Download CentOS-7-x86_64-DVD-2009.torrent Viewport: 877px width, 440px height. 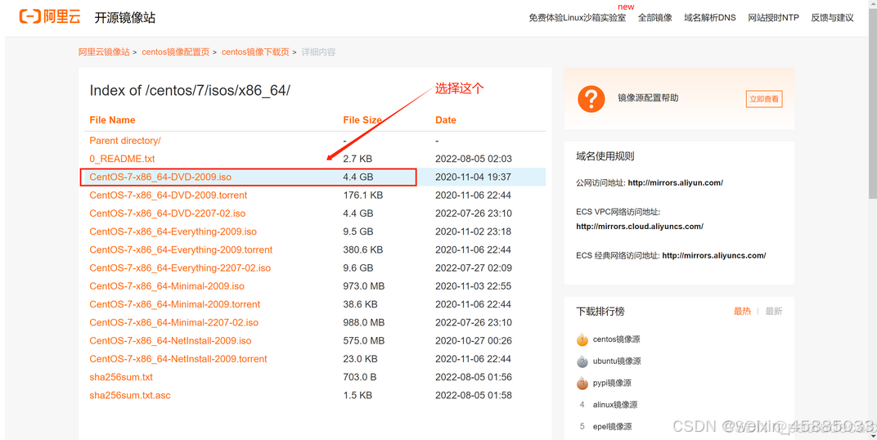[x=169, y=195]
